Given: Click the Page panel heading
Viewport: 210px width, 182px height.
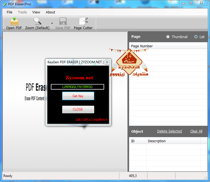Looking at the screenshot, I should click(x=136, y=37).
